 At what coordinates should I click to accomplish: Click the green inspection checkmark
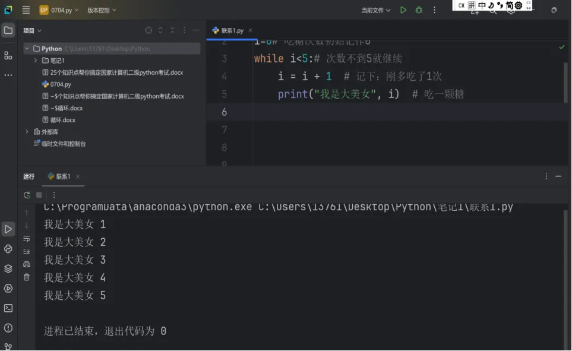pos(562,47)
